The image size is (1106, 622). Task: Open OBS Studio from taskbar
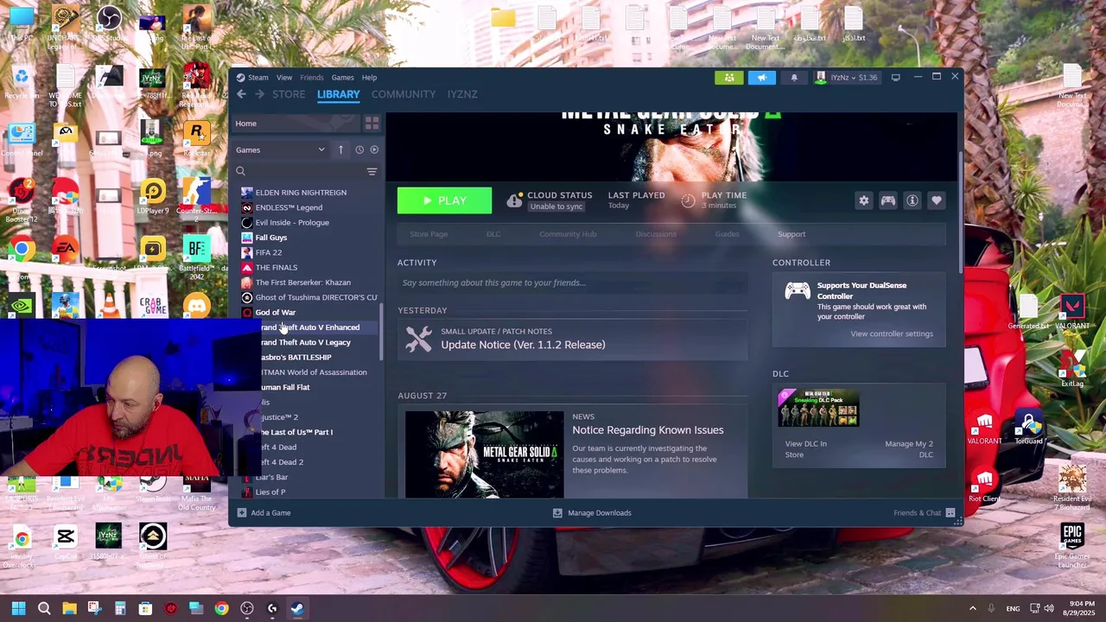point(247,608)
